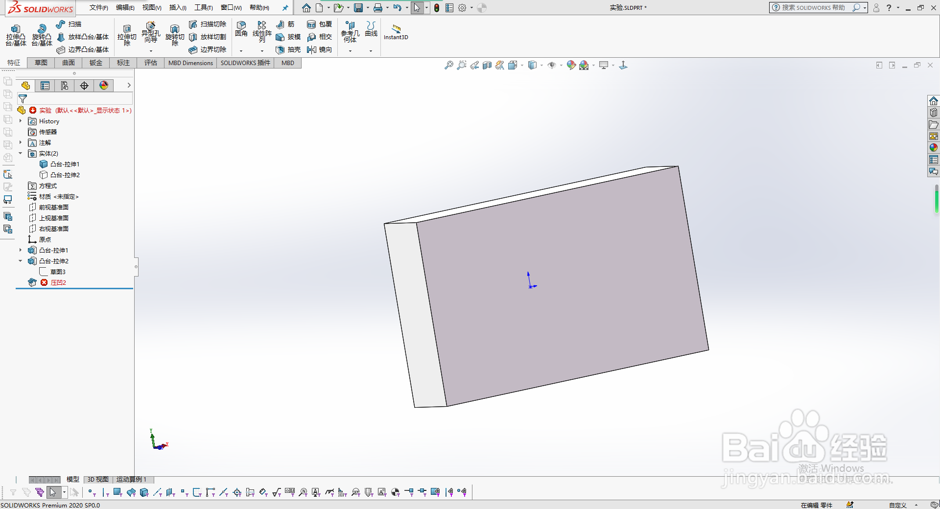Click Zoom to Fit in the heads-up toolbar
Image resolution: width=940 pixels, height=509 pixels.
(449, 65)
